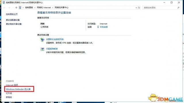
Task: Select 网络和 Internet breadcrumb
Action: pos(44,8)
